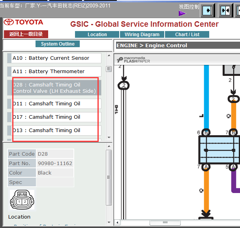Click the Spec label cell
240x228 pixels.
tap(22, 182)
